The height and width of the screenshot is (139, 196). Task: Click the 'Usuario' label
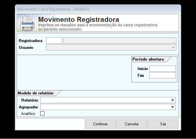coord(26,48)
